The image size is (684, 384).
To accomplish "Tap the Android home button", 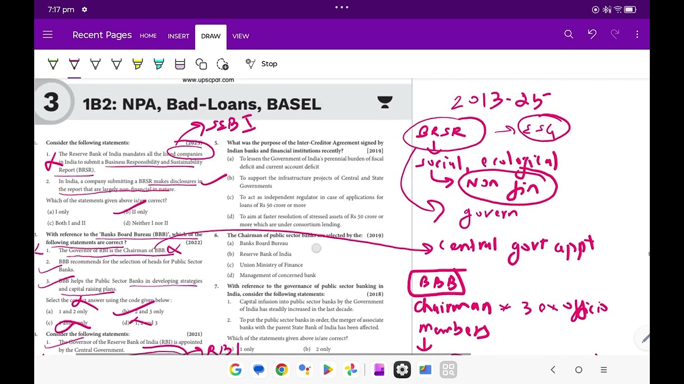I will (578, 370).
